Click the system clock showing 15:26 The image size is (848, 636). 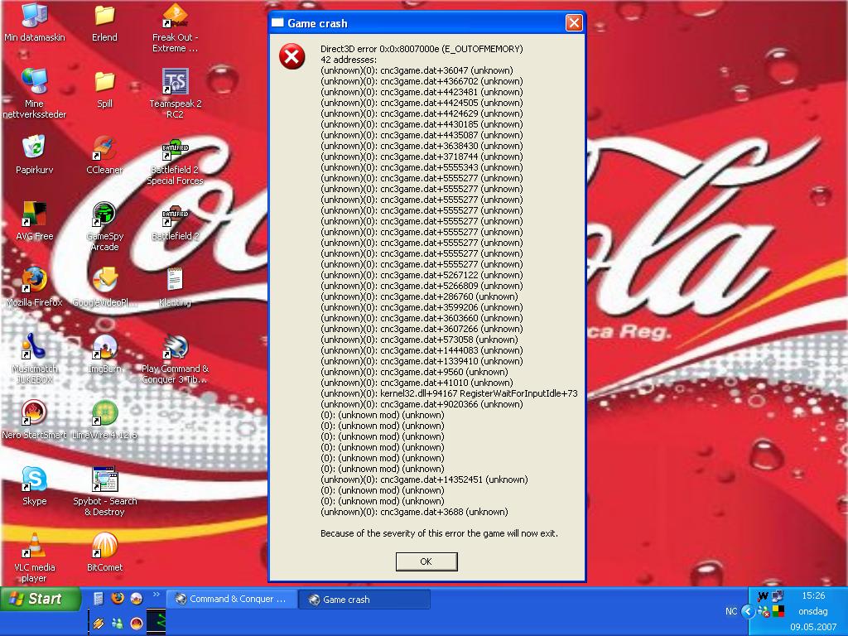coord(813,595)
